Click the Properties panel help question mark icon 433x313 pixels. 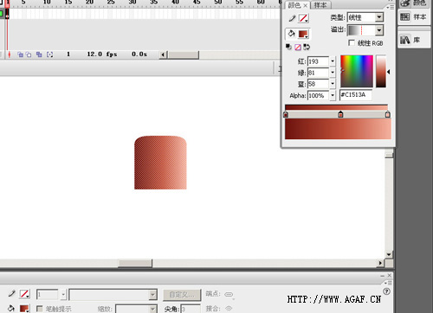tap(386, 291)
